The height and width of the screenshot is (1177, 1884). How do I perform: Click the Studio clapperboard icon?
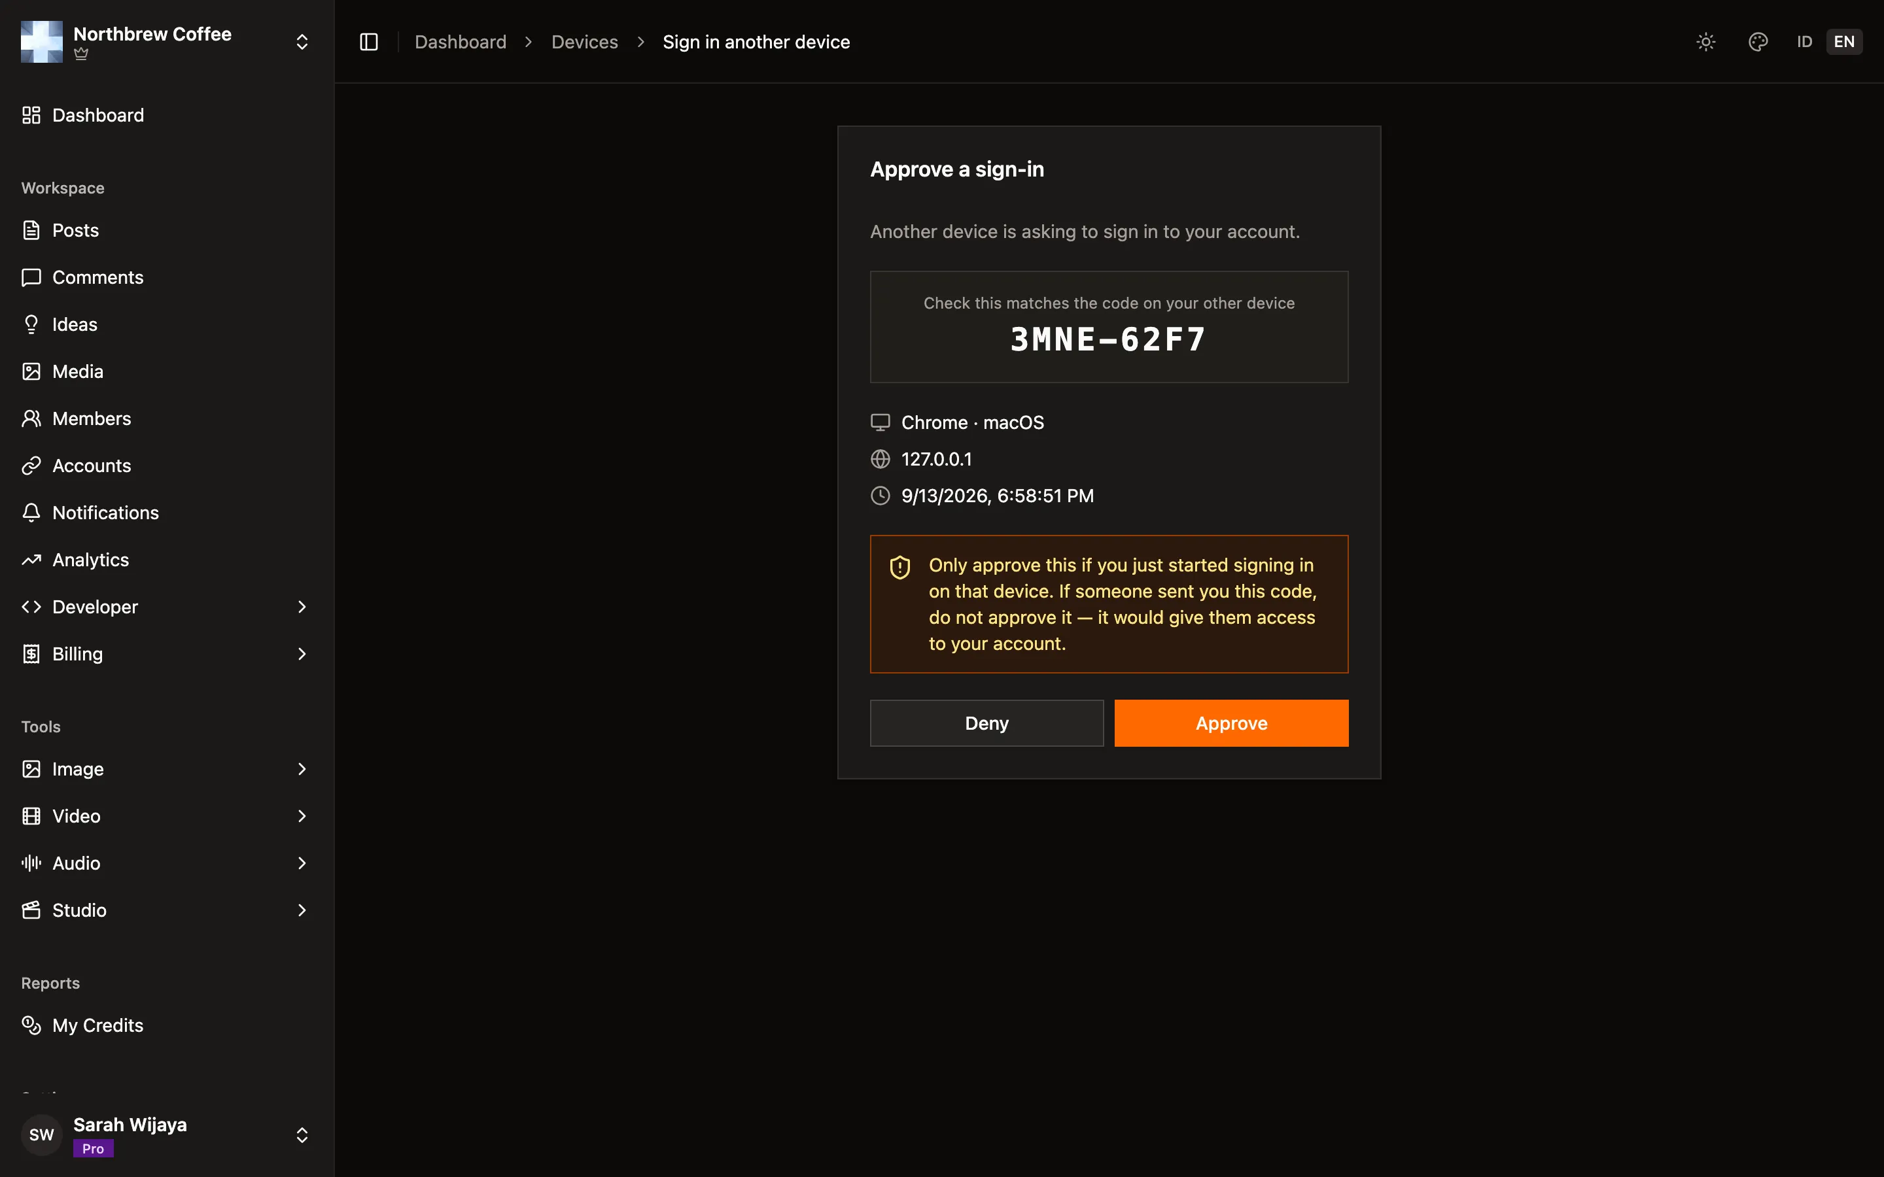coord(31,910)
